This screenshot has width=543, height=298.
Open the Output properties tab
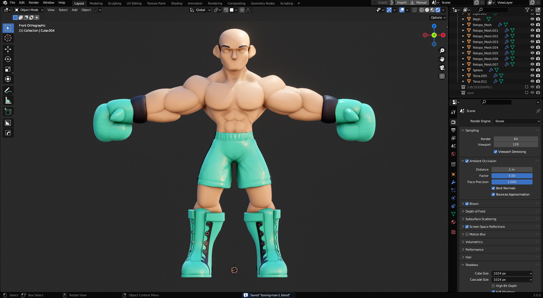coord(453,130)
